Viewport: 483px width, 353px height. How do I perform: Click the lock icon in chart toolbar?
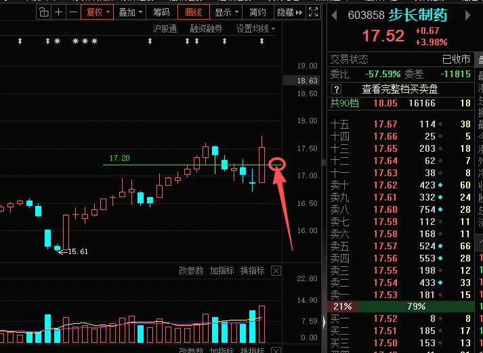(44, 12)
